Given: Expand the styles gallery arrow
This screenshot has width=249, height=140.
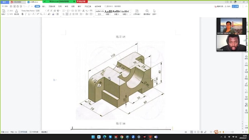Looking at the screenshot, I should [x=130, y=14].
